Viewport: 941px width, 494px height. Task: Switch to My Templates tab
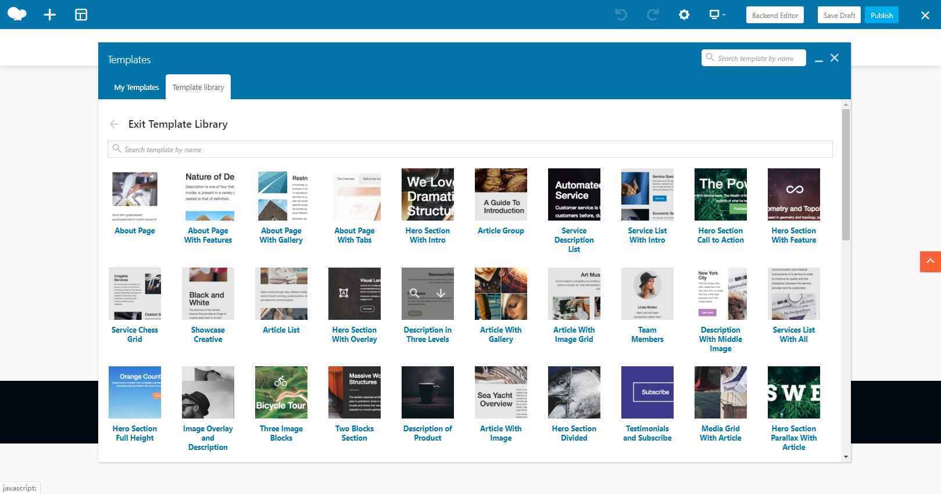[137, 87]
